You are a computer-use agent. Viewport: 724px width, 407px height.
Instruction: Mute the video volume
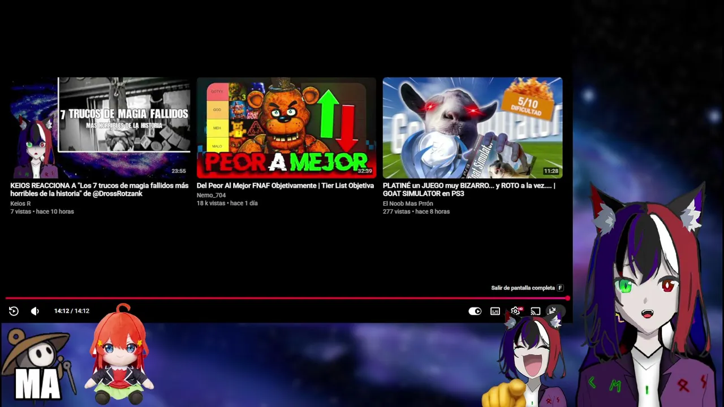coord(35,311)
